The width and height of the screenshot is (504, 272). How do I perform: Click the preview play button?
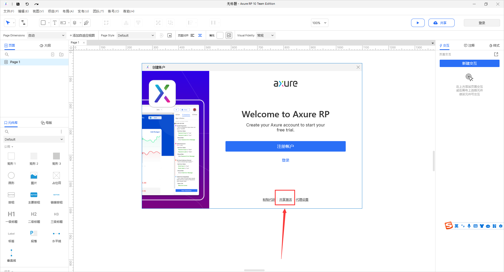418,23
